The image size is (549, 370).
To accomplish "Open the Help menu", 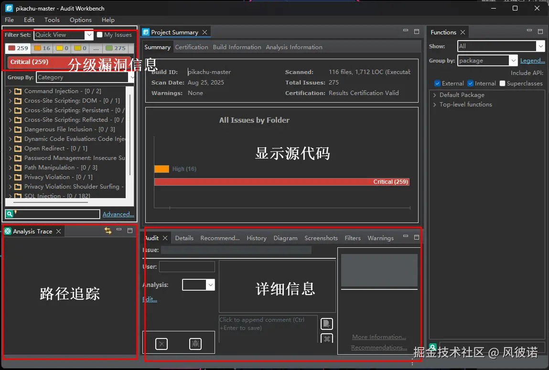I will tap(108, 20).
